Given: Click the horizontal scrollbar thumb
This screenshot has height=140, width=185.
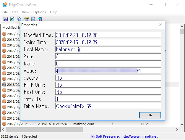Looking at the screenshot, I should click(x=44, y=129).
